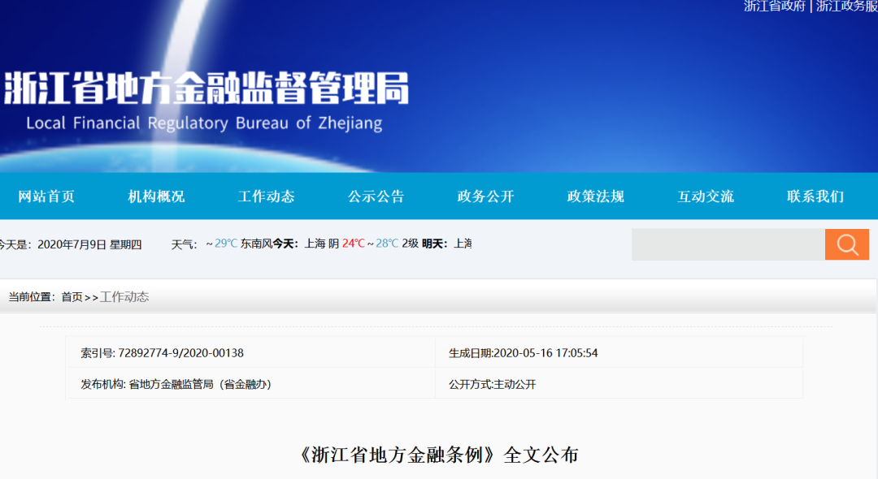Viewport: 878px width, 479px height.
Task: Click the 公开方式:主动公开 text
Action: tap(492, 384)
